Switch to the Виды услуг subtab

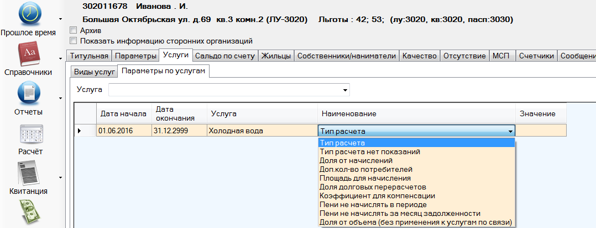[x=94, y=71]
